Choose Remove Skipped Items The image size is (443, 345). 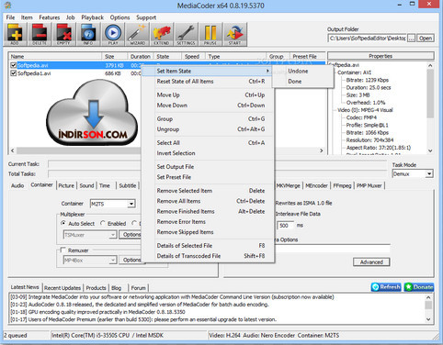(x=209, y=232)
